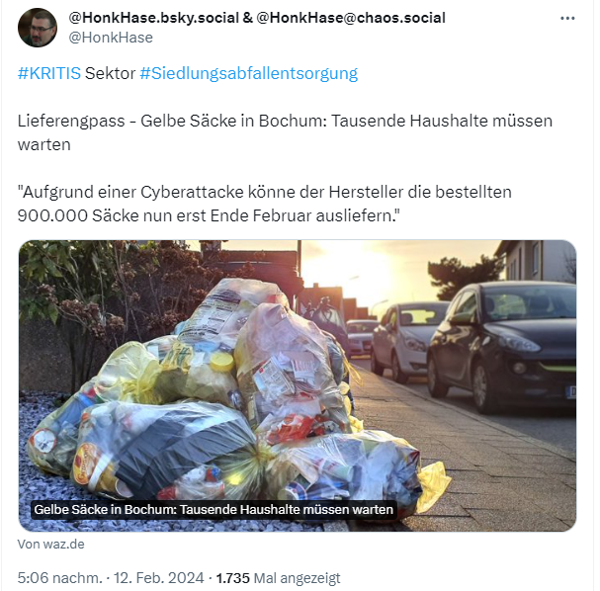Click the word 'Sektor' between the hashtags
Viewport: 600px width, 591px height.
110,73
